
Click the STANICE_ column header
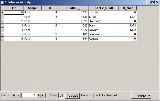click(x=73, y=8)
